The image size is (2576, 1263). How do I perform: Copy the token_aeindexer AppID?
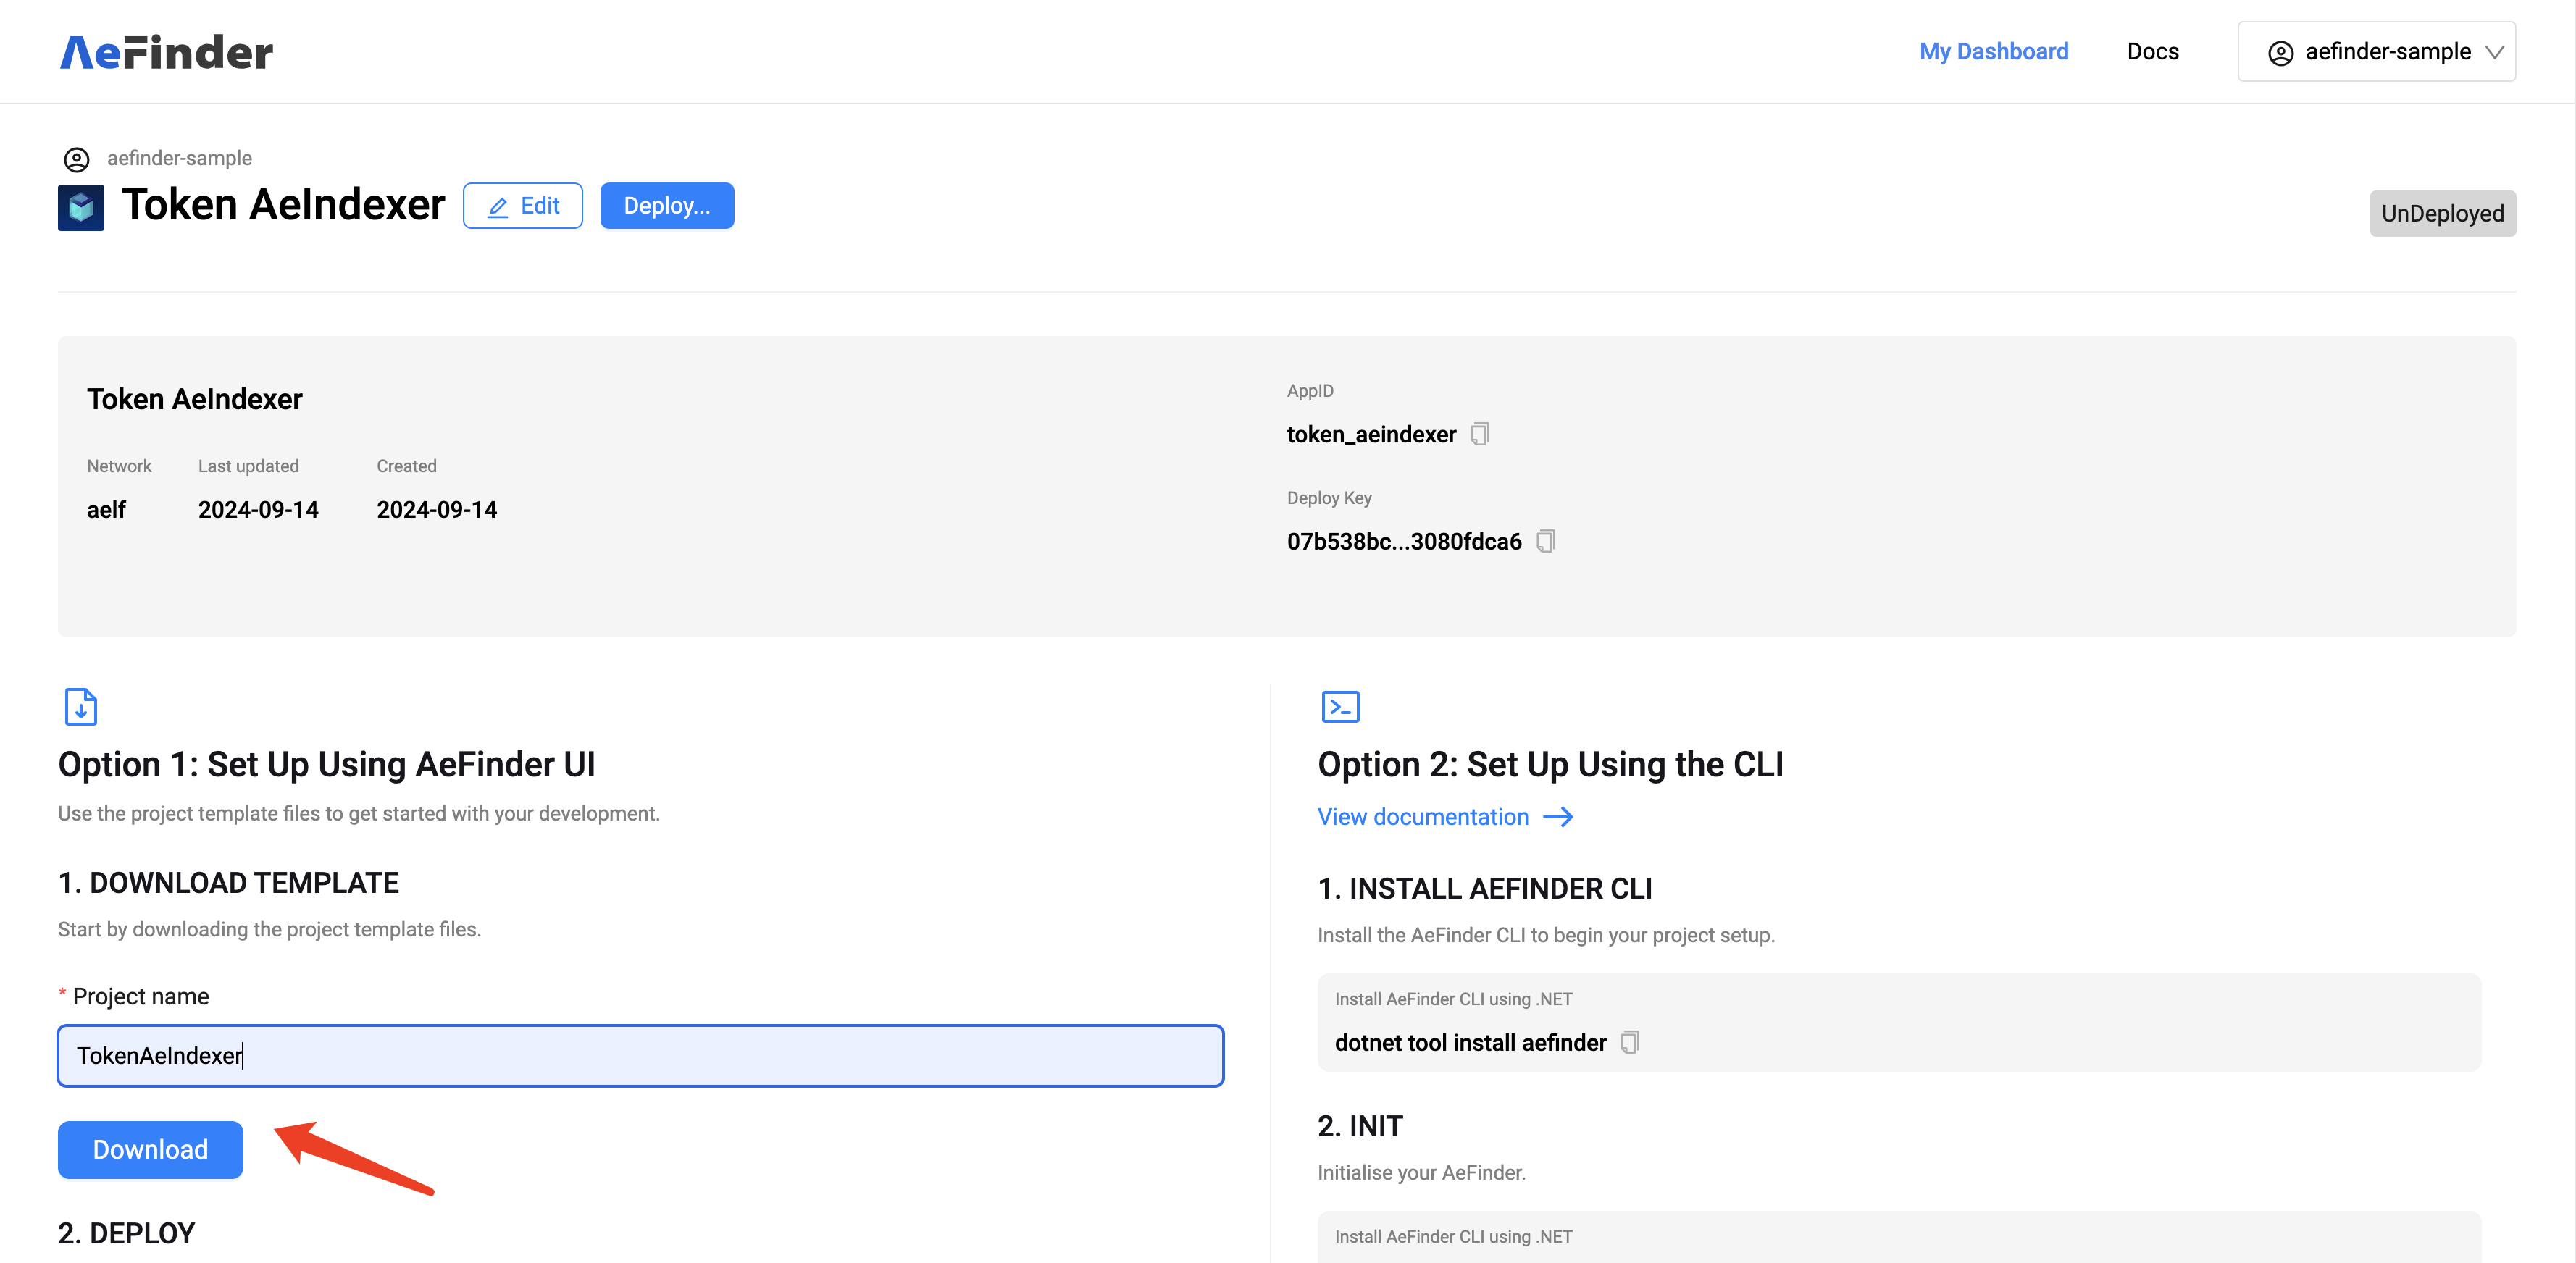tap(1479, 434)
